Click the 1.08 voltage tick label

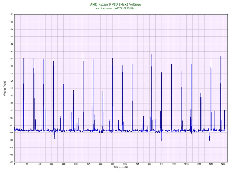coord(11,103)
